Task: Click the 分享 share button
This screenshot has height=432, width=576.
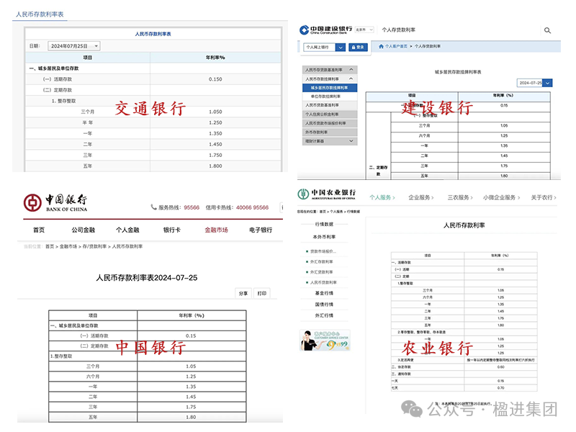Action: [x=243, y=294]
